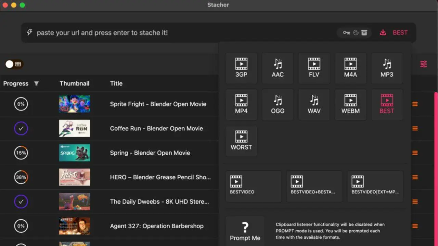This screenshot has height=246, width=438.
Task: Choose the M4A format tile
Action: click(350, 68)
